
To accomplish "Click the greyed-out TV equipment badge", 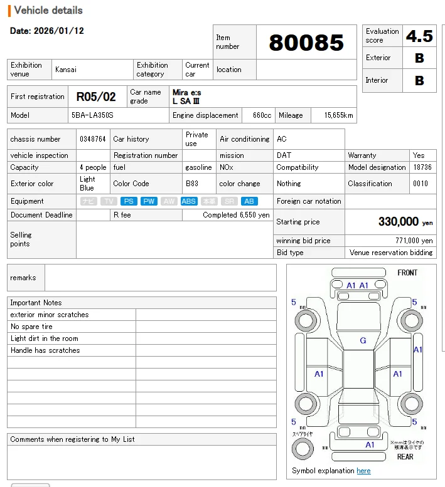I will (109, 201).
